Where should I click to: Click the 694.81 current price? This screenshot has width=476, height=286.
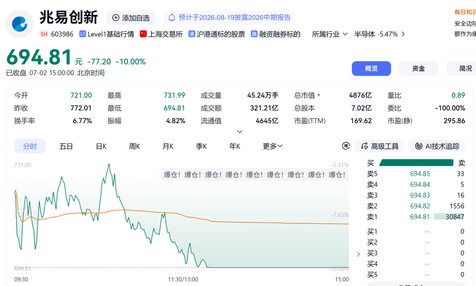pyautogui.click(x=39, y=57)
